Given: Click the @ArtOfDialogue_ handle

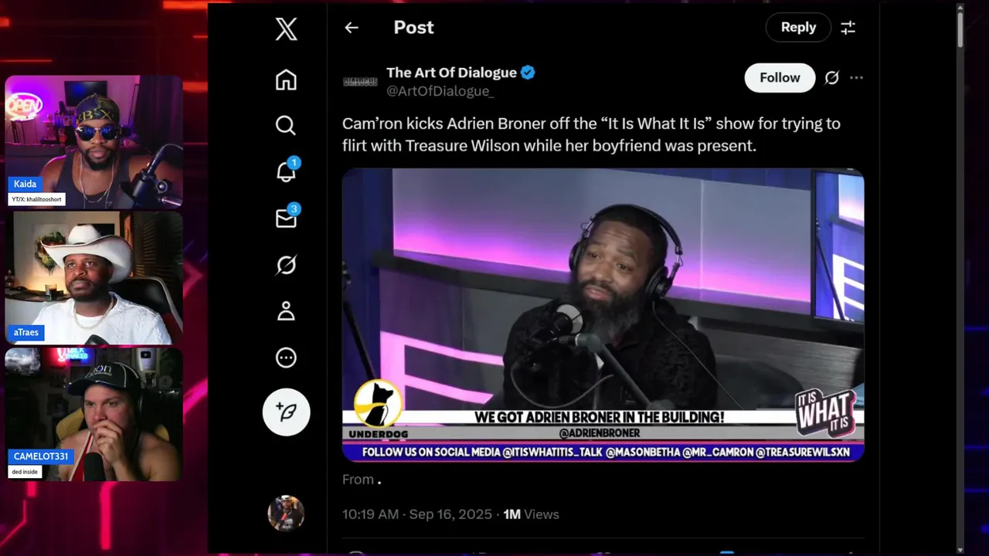Looking at the screenshot, I should pyautogui.click(x=440, y=91).
